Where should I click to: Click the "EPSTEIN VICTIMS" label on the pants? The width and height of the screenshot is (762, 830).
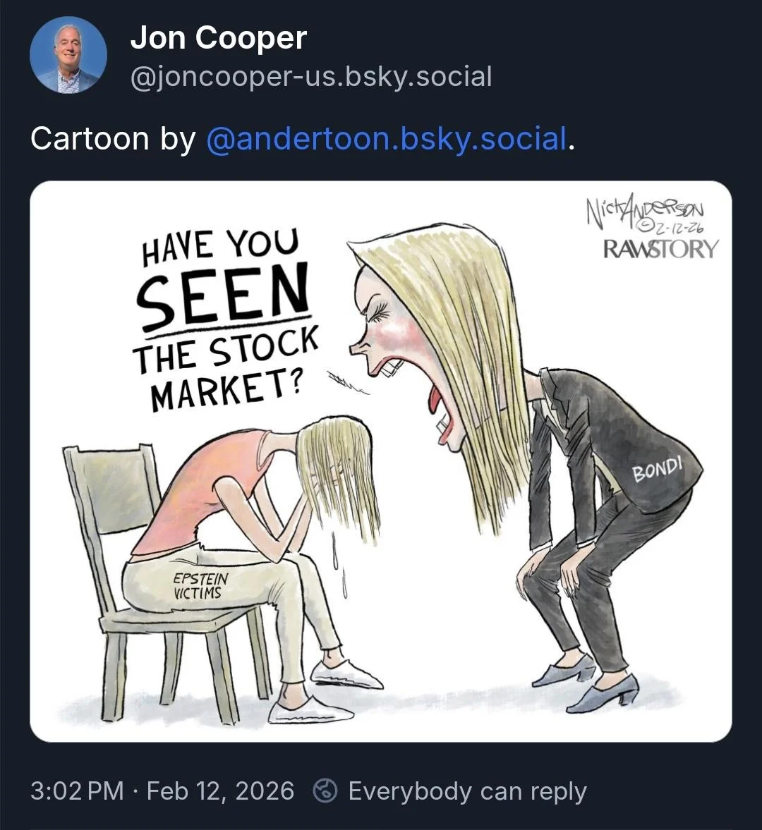200,586
